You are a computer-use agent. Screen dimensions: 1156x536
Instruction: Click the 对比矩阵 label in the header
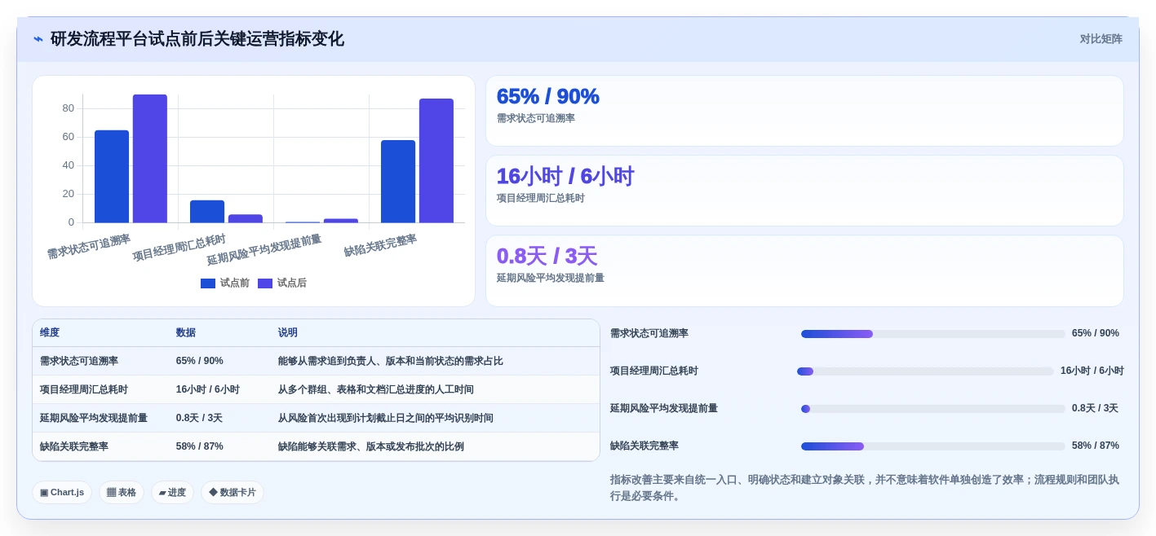point(1101,39)
